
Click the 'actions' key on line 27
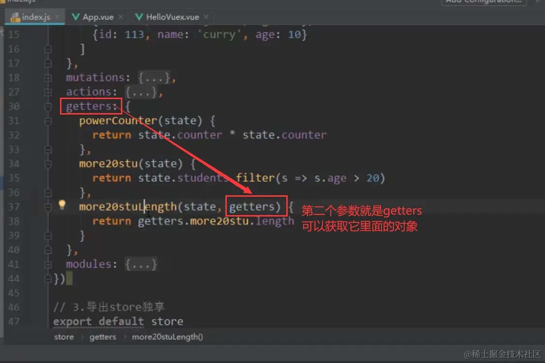[89, 92]
